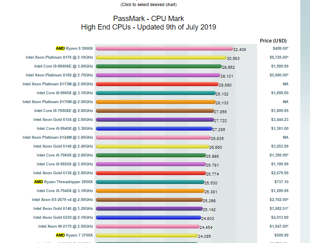Open Intel Xeon Gold 6148 @ 2.40GHz link
The width and height of the screenshot is (310, 243).
coord(63,146)
